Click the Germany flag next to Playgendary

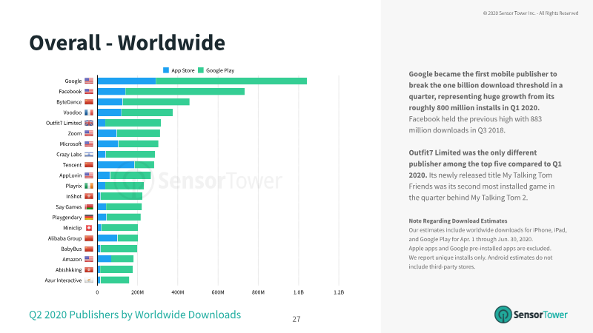click(89, 218)
